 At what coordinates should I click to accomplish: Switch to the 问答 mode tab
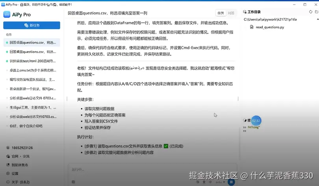point(231,13)
